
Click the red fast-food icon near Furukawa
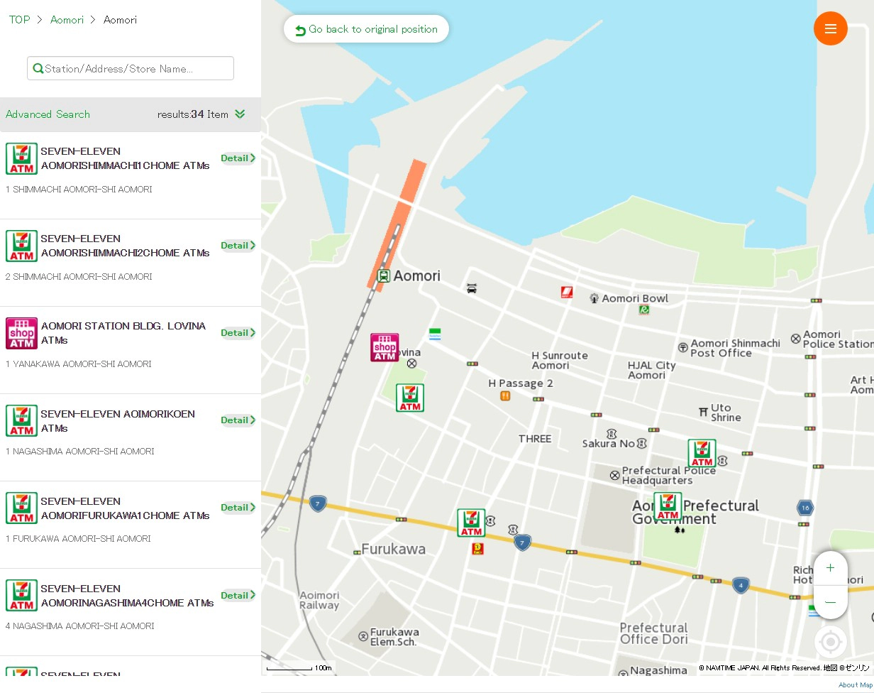click(477, 548)
